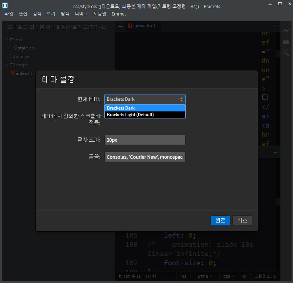Click the 'font-size: 0;' code line
The image size is (293, 283).
coord(190,263)
